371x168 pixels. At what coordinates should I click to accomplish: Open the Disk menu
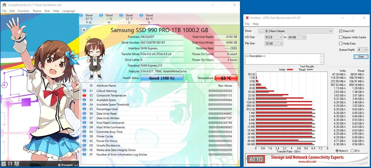click(47, 11)
